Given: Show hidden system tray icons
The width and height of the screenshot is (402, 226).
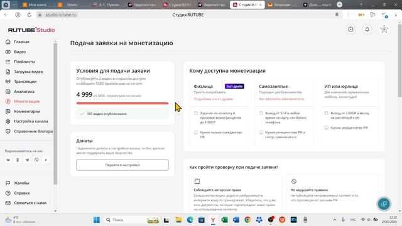Looking at the screenshot, I should pos(335,220).
